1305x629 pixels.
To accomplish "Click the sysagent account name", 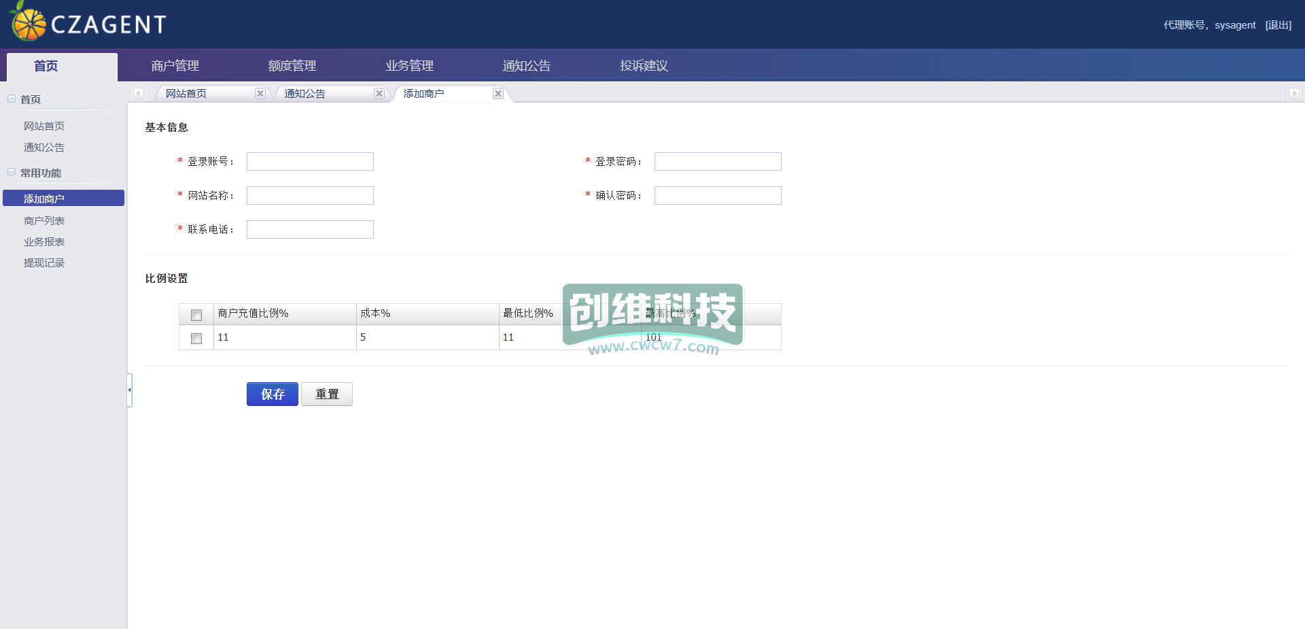I will pos(1235,25).
